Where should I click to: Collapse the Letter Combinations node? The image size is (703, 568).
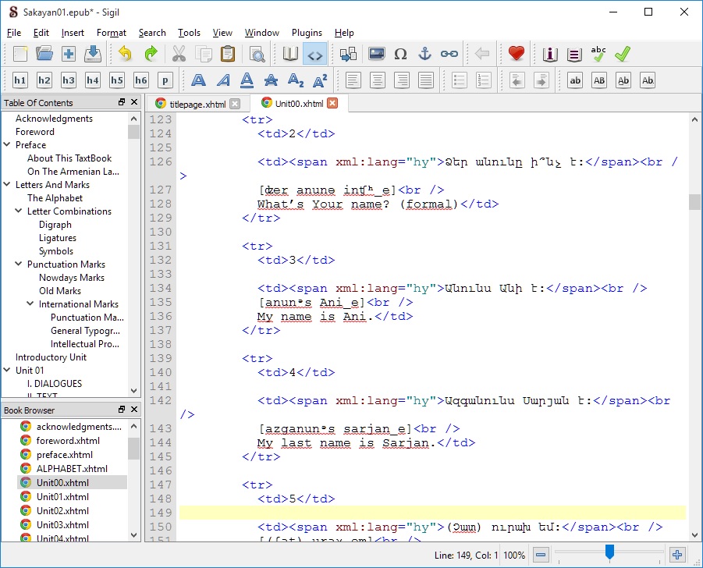tap(20, 211)
